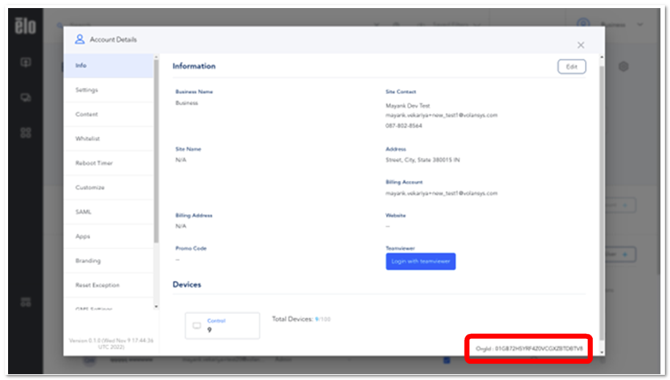Click the address Street, City, State text

click(x=423, y=160)
